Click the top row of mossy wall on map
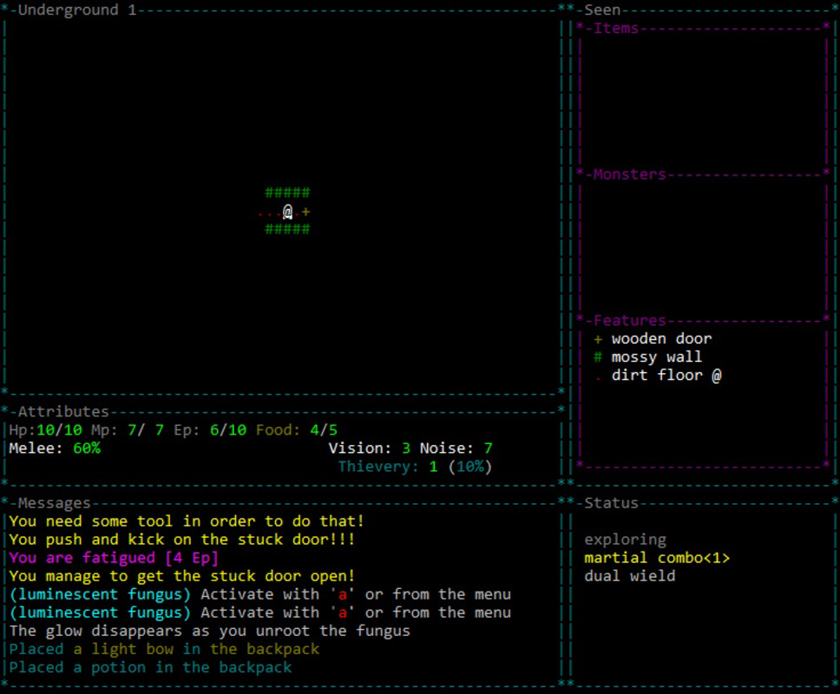 pyautogui.click(x=288, y=193)
